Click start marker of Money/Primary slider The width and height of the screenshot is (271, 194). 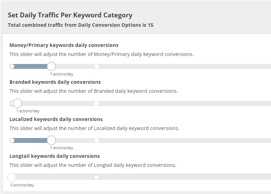(x=12, y=66)
